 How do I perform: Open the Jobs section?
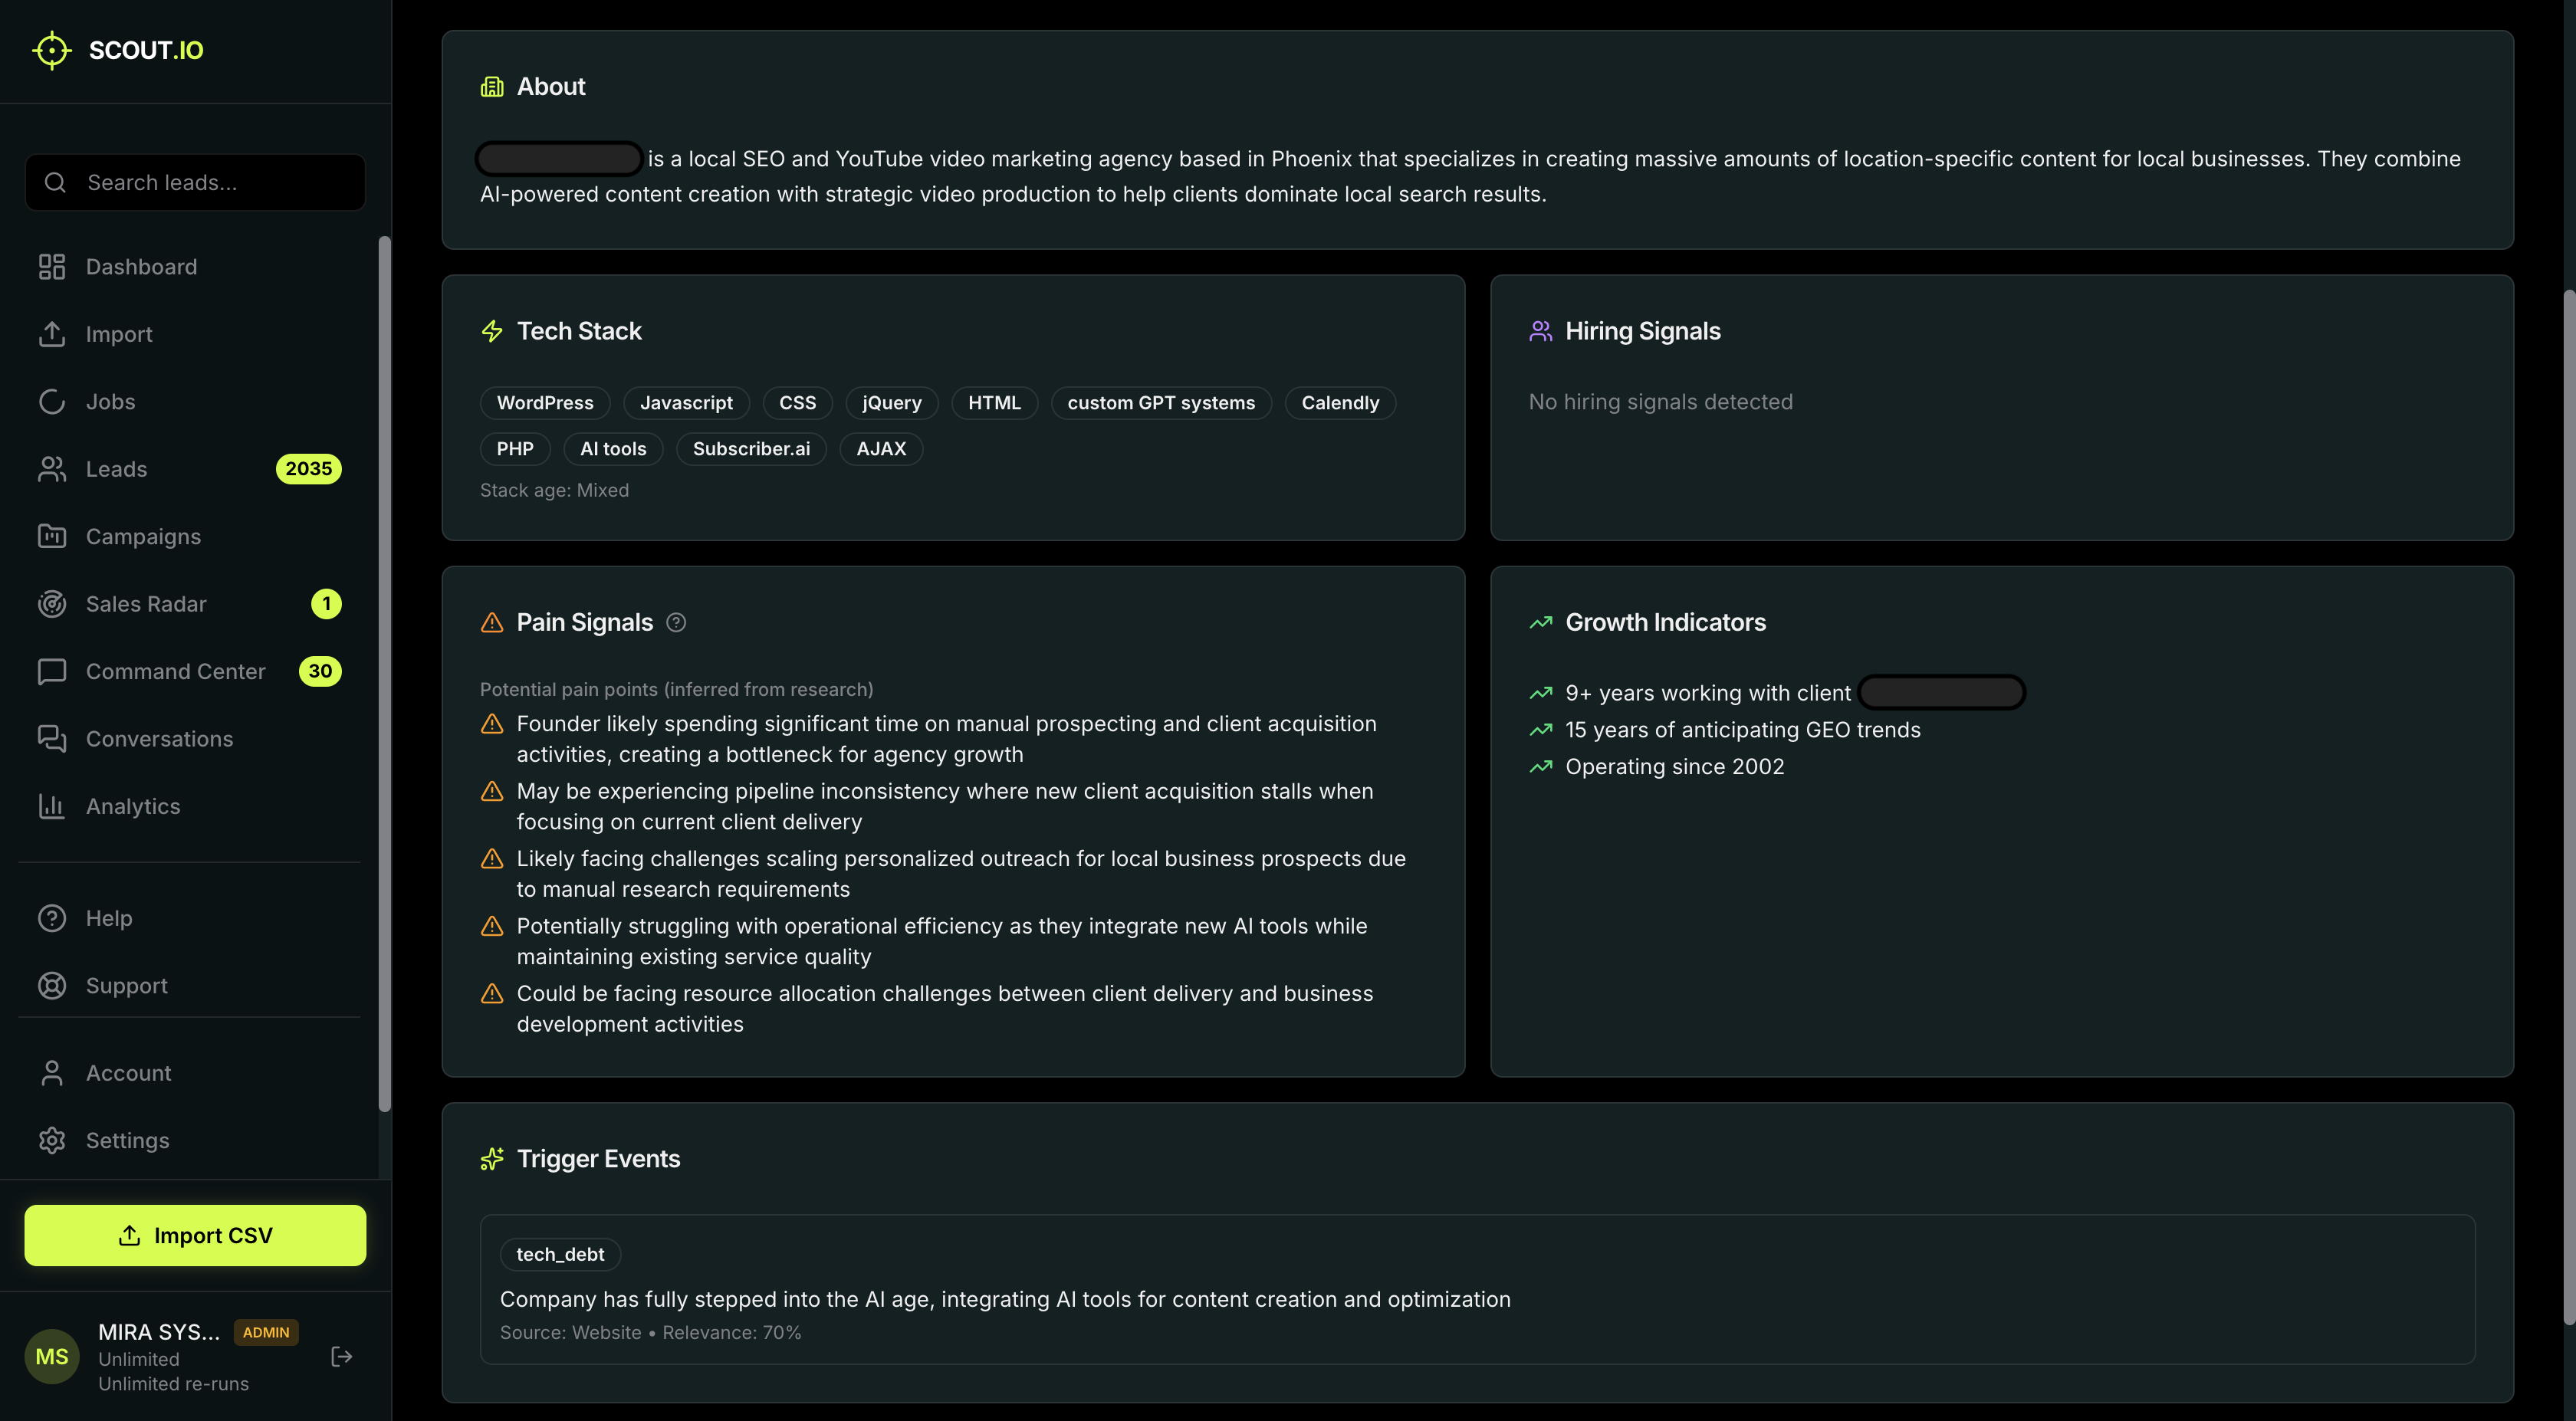(x=109, y=401)
